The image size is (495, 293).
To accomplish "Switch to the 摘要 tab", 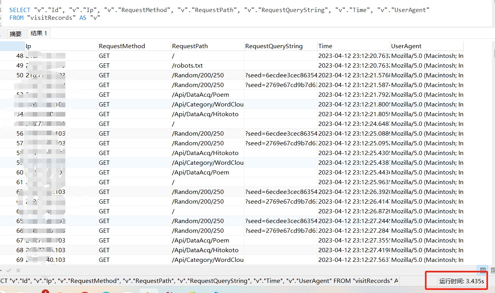I will tap(16, 34).
